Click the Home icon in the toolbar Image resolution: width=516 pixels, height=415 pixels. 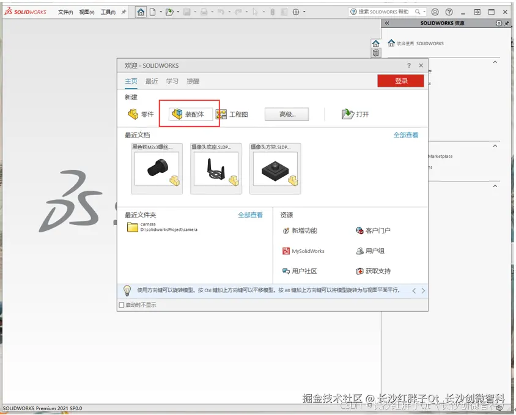tap(140, 11)
